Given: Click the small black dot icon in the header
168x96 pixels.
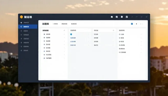Looking at the screenshot, I should pyautogui.click(x=136, y=24).
